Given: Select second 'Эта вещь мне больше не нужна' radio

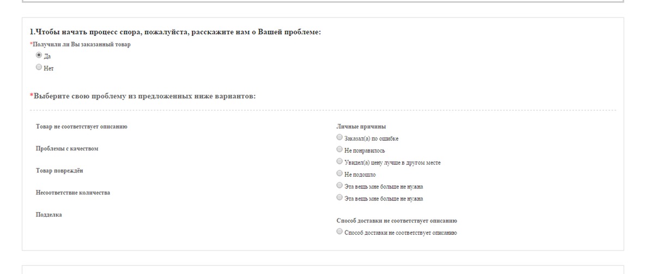Looking at the screenshot, I should click(340, 197).
